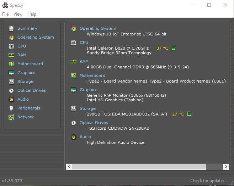
Task: Click the RAM stick icon in sidebar
Action: point(11,55)
